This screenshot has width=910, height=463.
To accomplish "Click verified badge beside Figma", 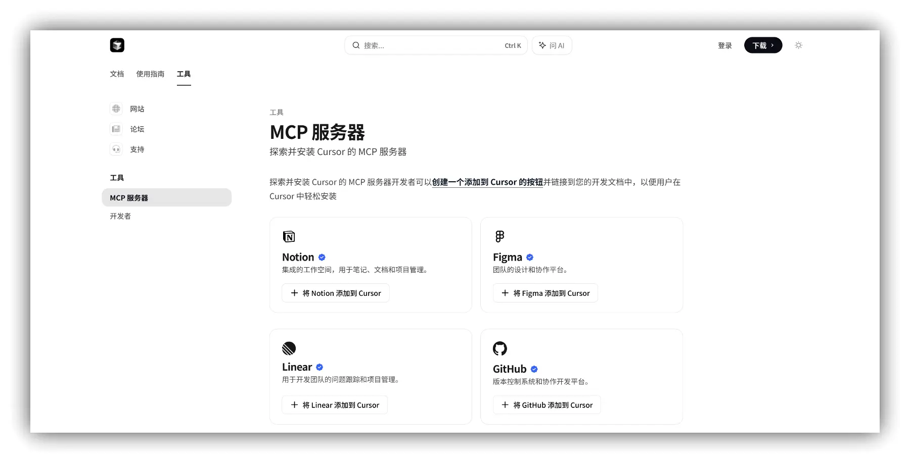I will [530, 257].
